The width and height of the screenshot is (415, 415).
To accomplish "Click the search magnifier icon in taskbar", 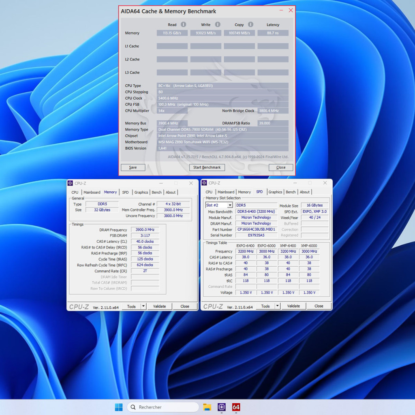I will tap(133, 407).
